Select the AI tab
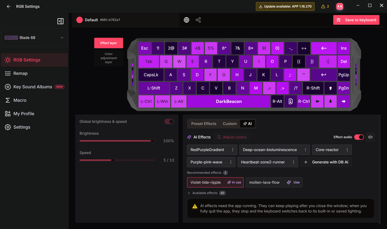The height and width of the screenshot is (229, 387). (x=248, y=124)
